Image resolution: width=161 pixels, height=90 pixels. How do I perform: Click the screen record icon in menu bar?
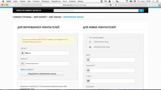point(116,1)
